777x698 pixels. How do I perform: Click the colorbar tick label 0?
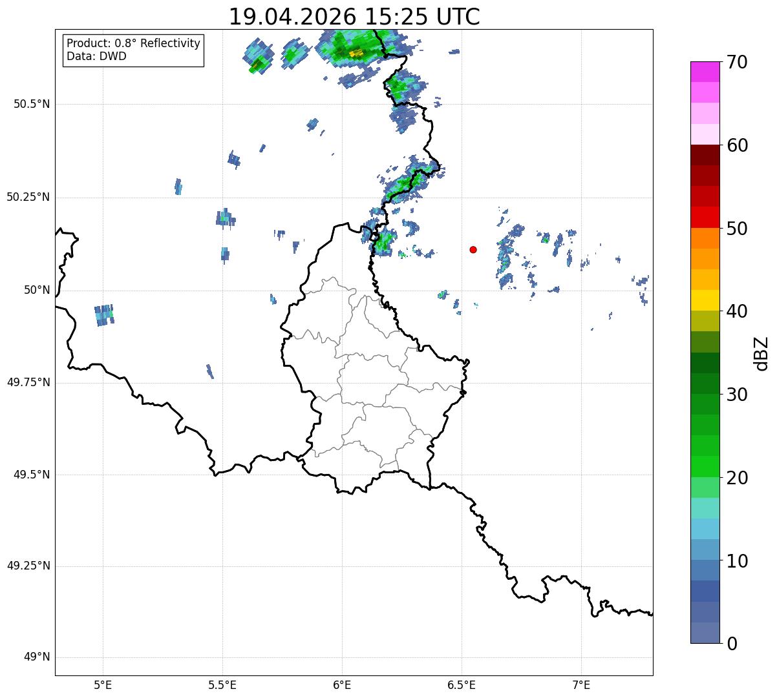[731, 644]
